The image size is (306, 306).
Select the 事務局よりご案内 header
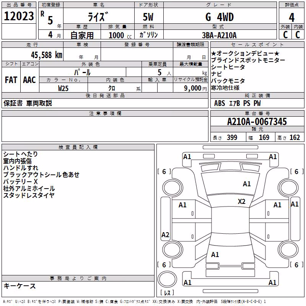(78, 278)
